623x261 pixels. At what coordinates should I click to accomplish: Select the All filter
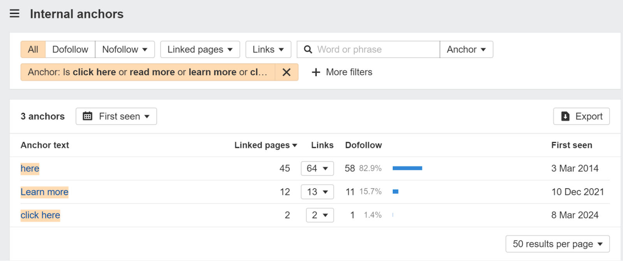click(33, 49)
